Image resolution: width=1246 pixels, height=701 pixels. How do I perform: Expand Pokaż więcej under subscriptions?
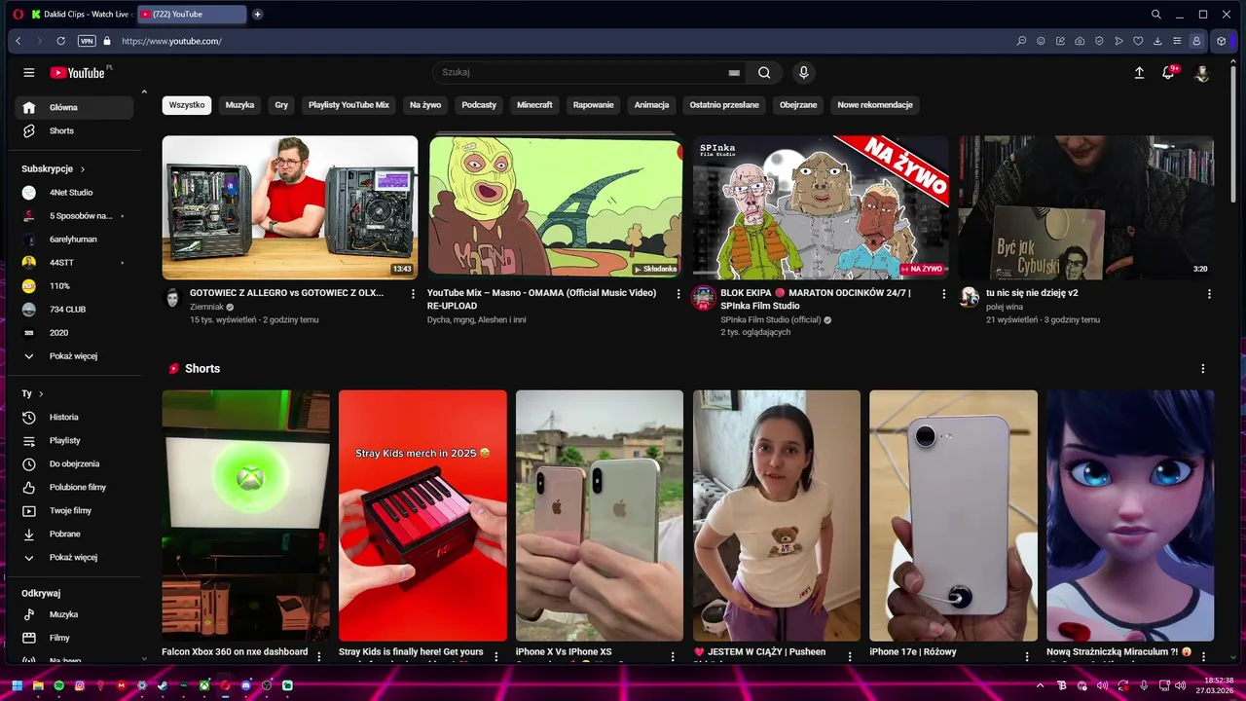click(x=74, y=356)
